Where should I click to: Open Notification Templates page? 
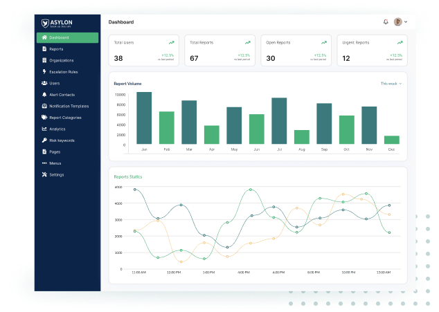click(x=69, y=106)
